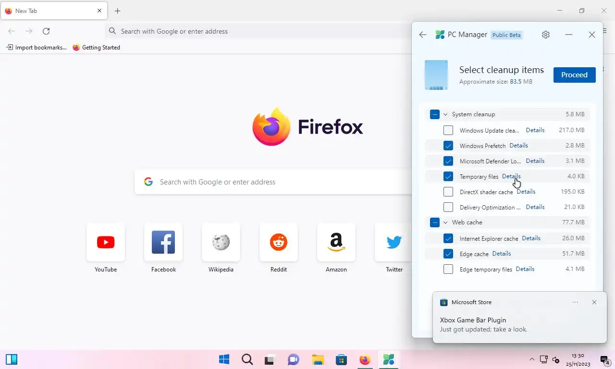The image size is (615, 369).
Task: Open a new Firefox tab
Action: 118,11
